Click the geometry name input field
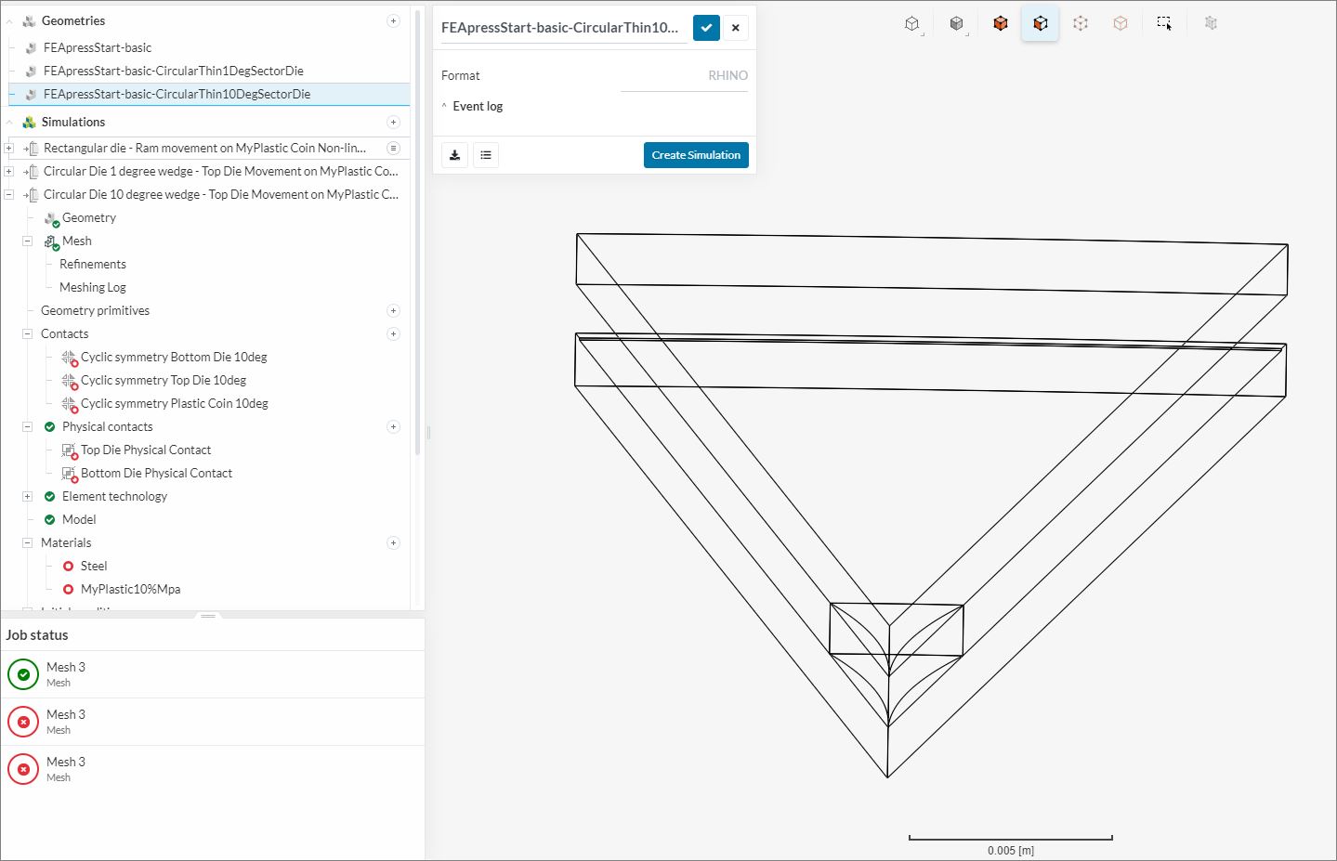 coord(564,28)
